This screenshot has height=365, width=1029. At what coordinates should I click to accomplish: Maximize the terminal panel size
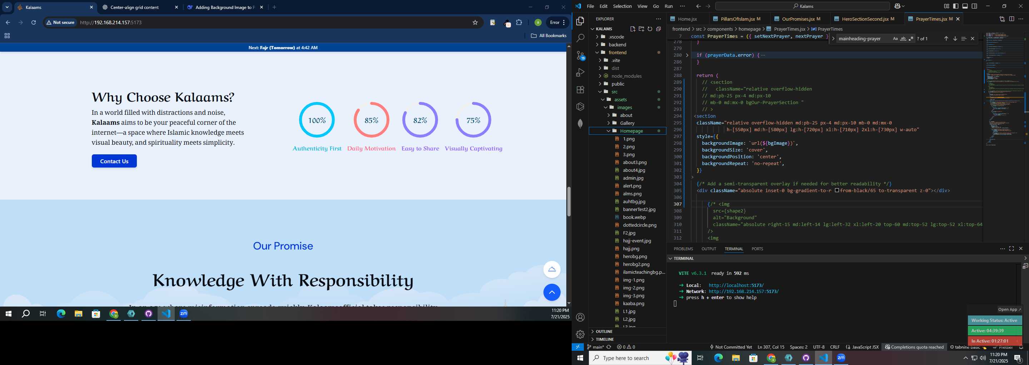(x=1011, y=249)
